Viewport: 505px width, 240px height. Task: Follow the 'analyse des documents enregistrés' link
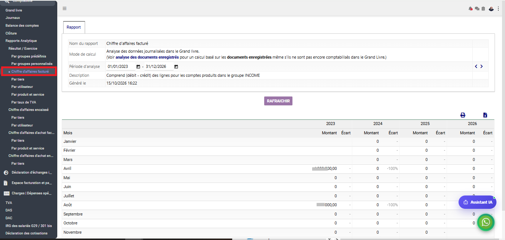point(147,57)
